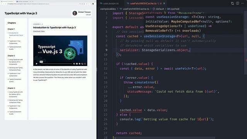Click the statusMessage property on line 18

click(x=139, y=92)
